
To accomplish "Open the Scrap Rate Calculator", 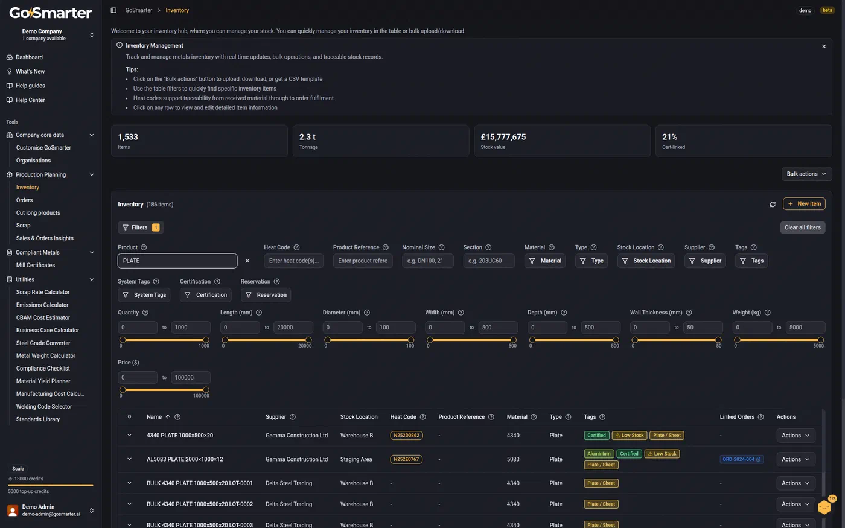I will click(43, 292).
